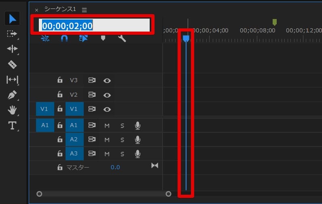Mute track A2

107,140
